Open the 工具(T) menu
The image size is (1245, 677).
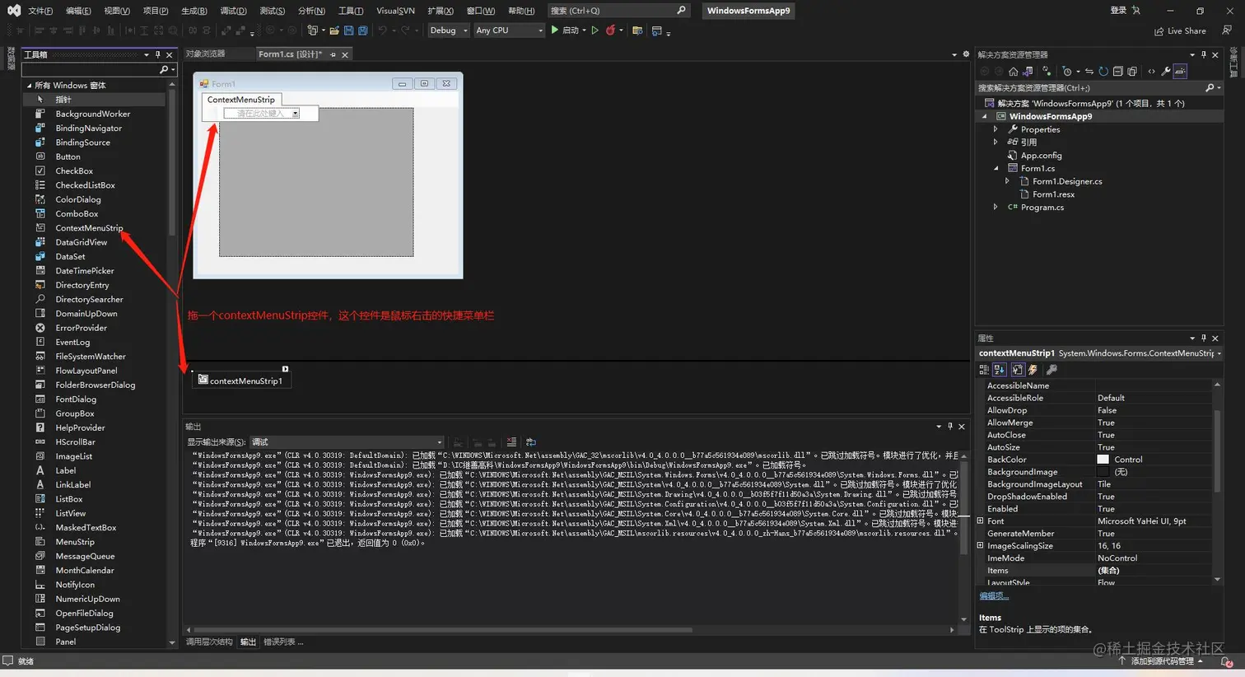coord(351,11)
